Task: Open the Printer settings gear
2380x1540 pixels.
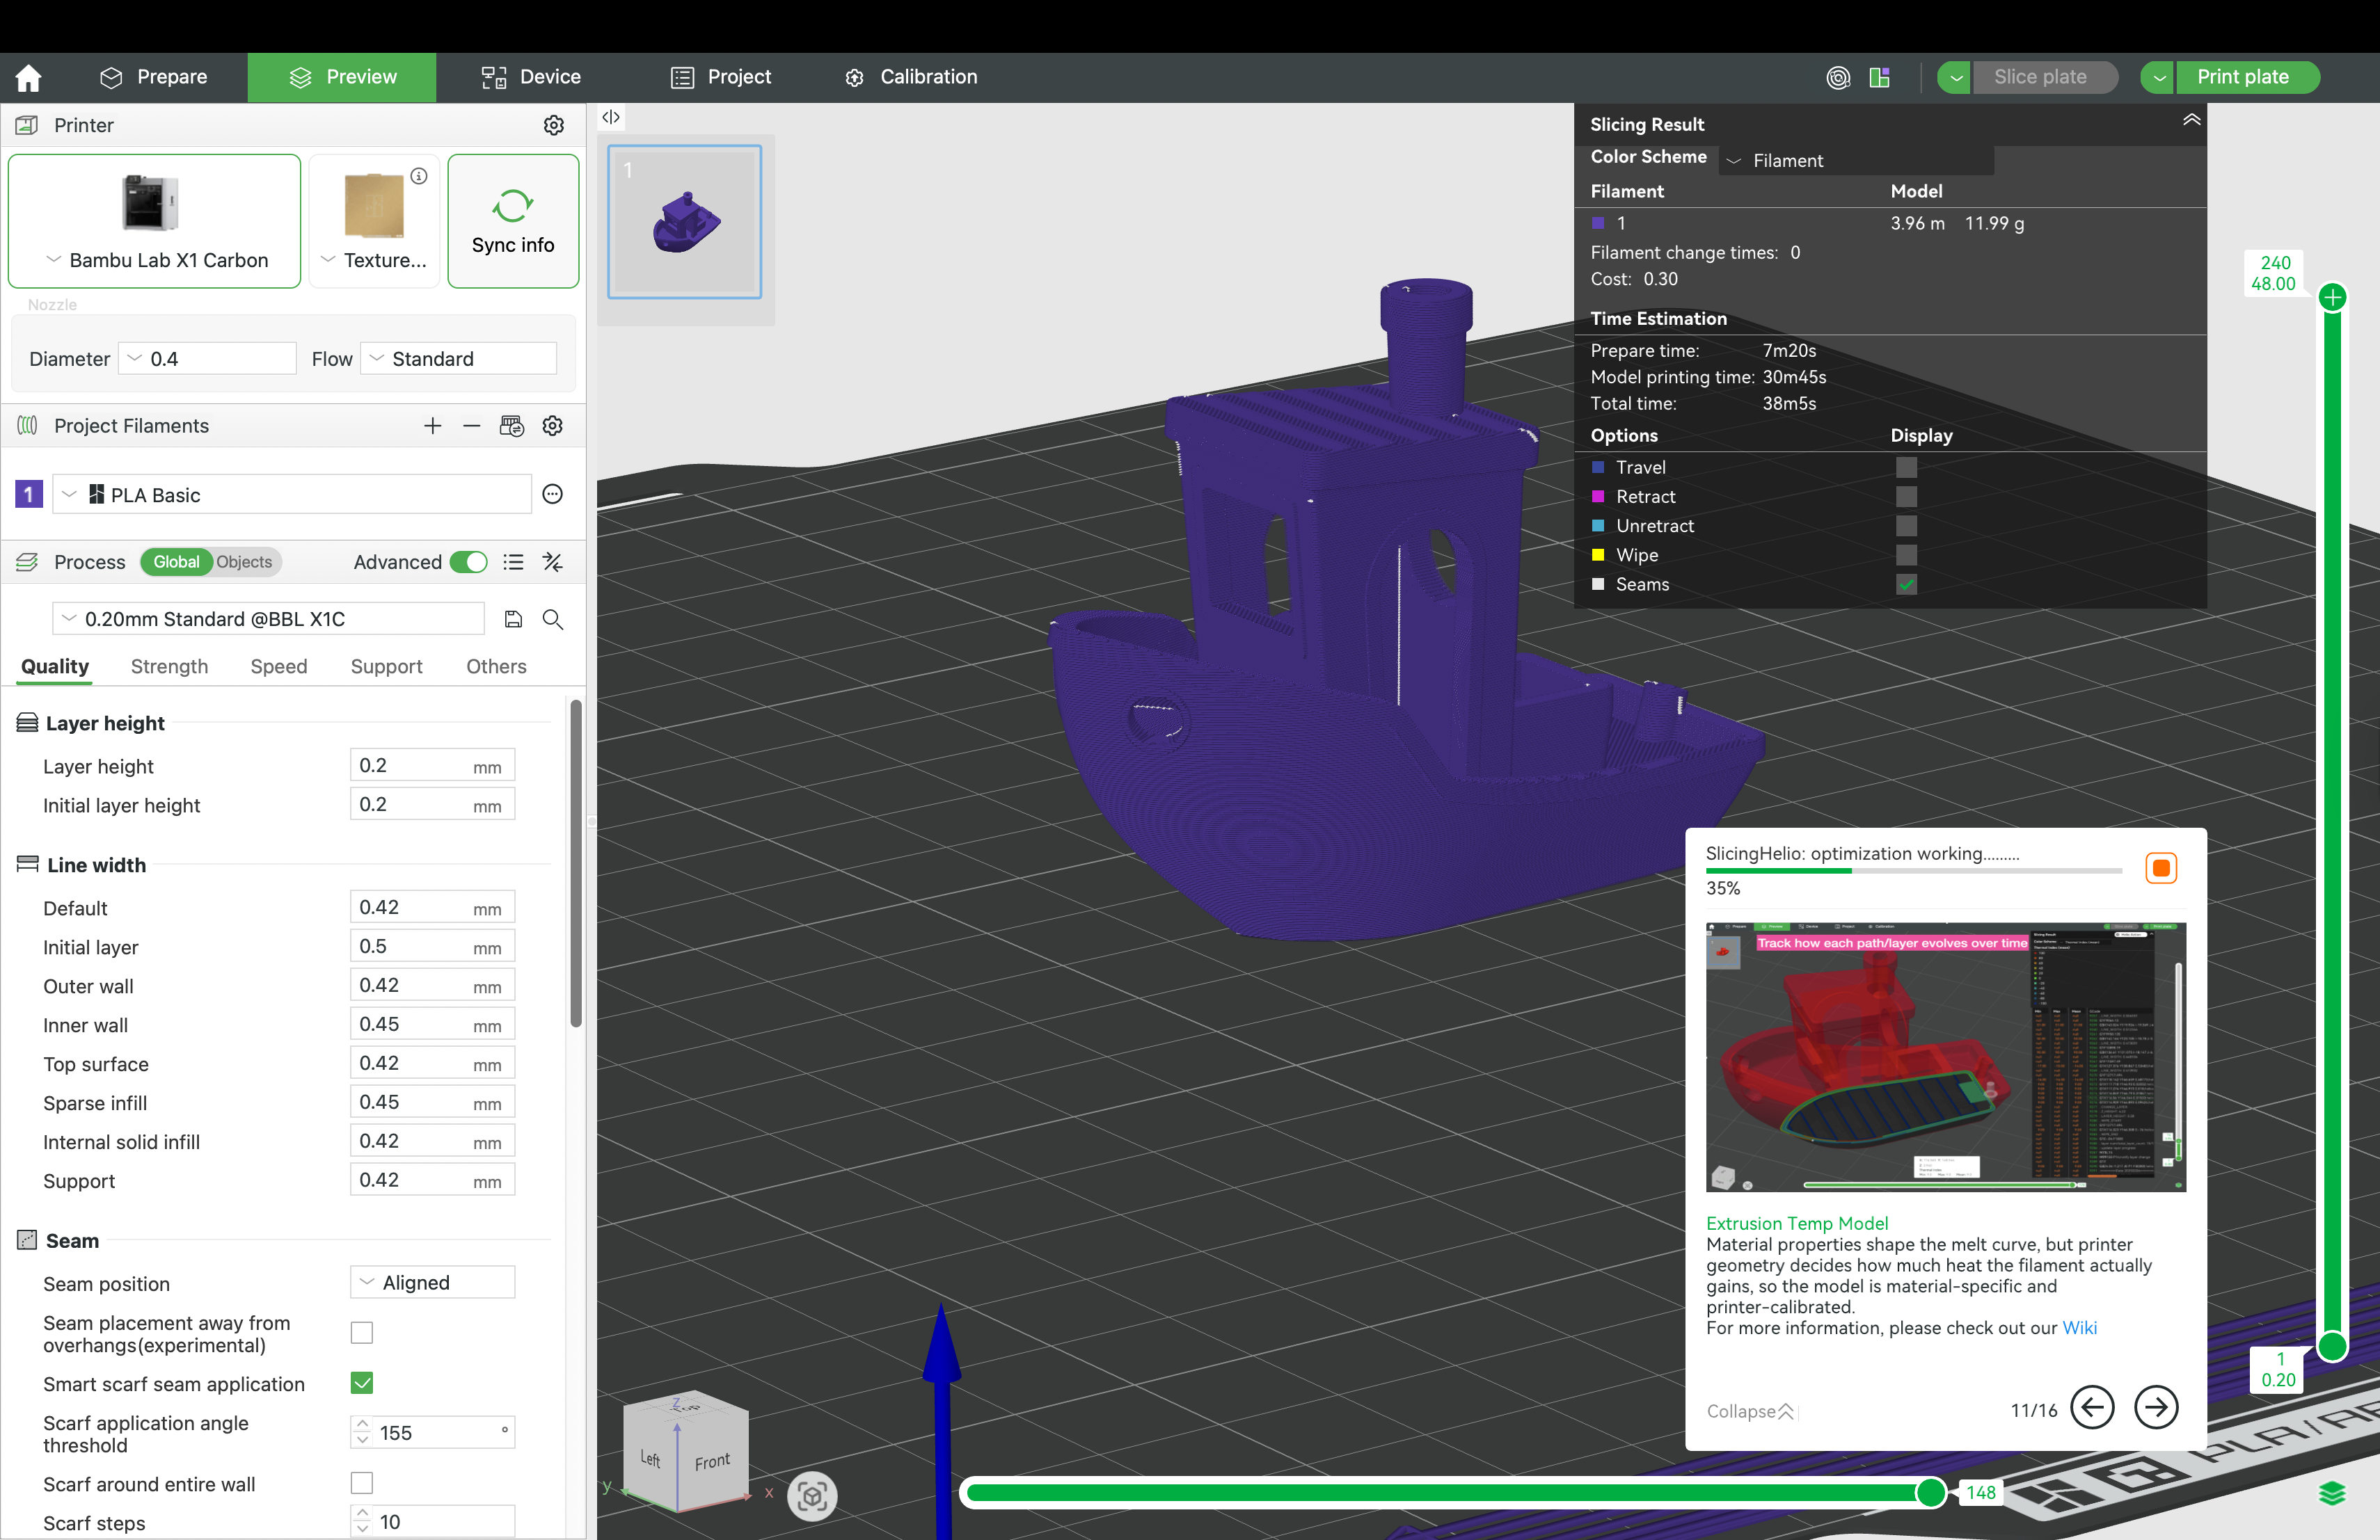Action: 554,125
